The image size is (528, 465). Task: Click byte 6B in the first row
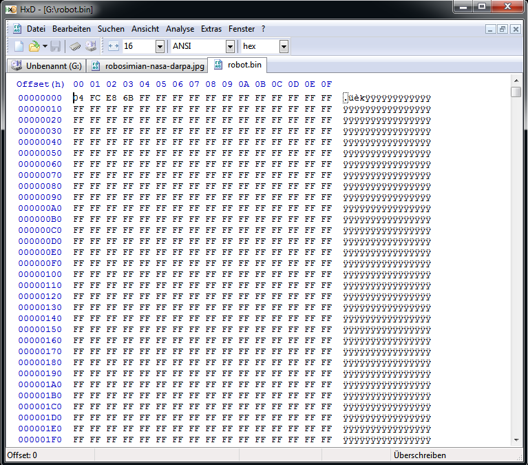128,98
